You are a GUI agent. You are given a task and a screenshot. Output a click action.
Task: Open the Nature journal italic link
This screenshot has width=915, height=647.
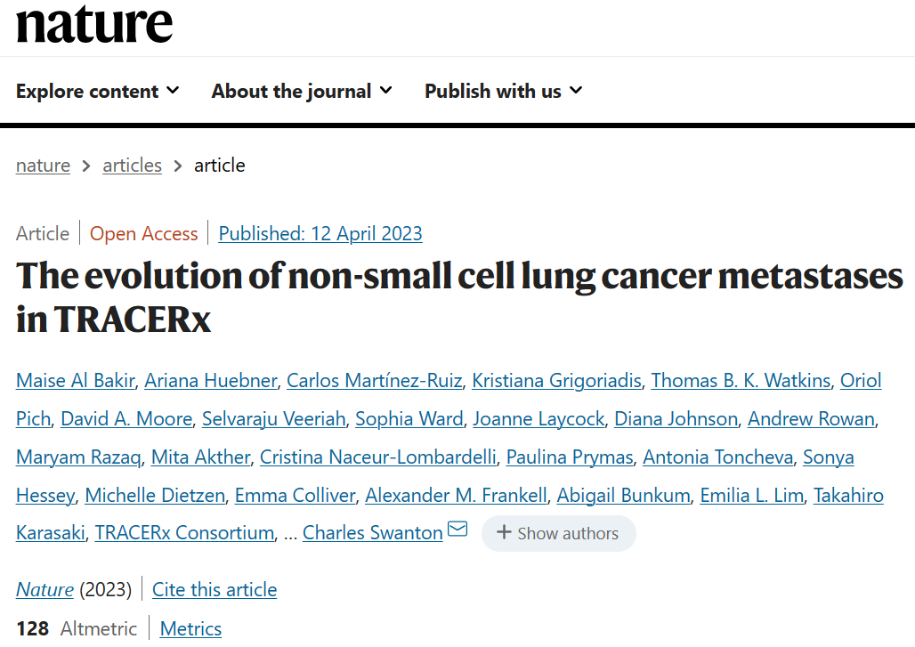point(45,589)
